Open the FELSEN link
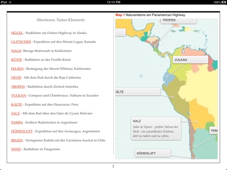 [17, 68]
